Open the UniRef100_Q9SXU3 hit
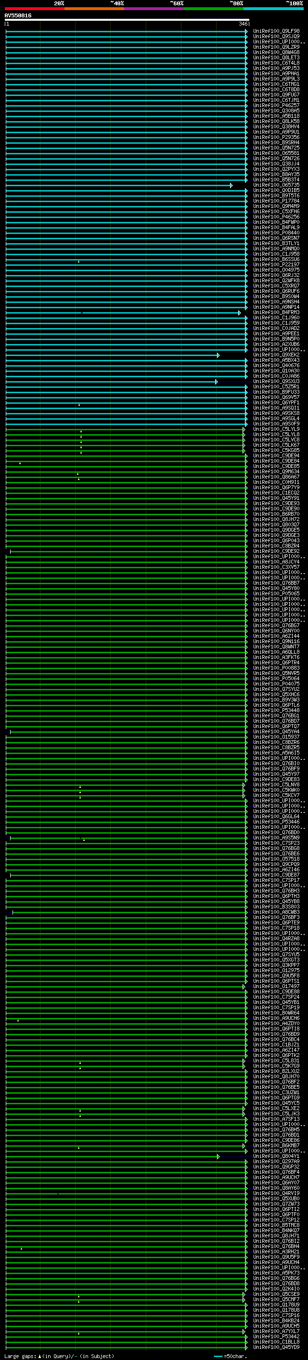 point(276,381)
